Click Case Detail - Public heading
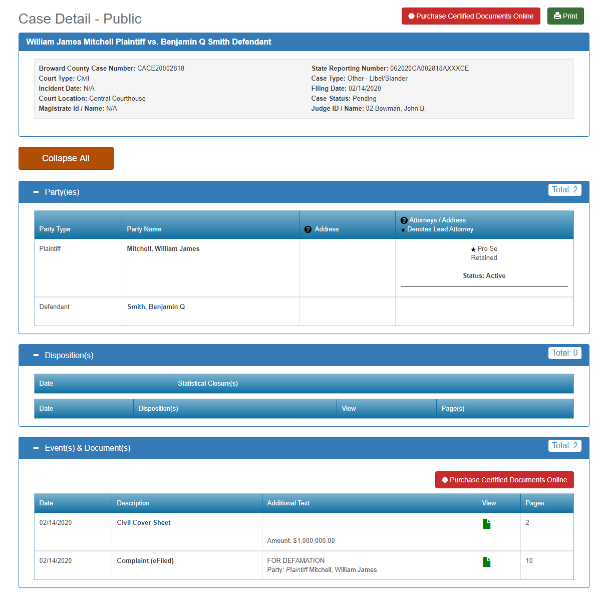The image size is (601, 599). [x=80, y=19]
